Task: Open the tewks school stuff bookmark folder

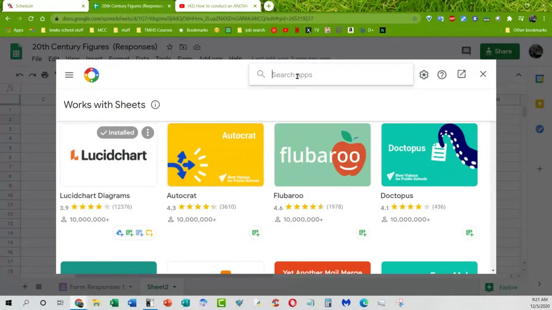Action: click(x=62, y=30)
